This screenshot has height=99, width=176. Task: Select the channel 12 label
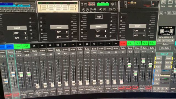(x=87, y=44)
